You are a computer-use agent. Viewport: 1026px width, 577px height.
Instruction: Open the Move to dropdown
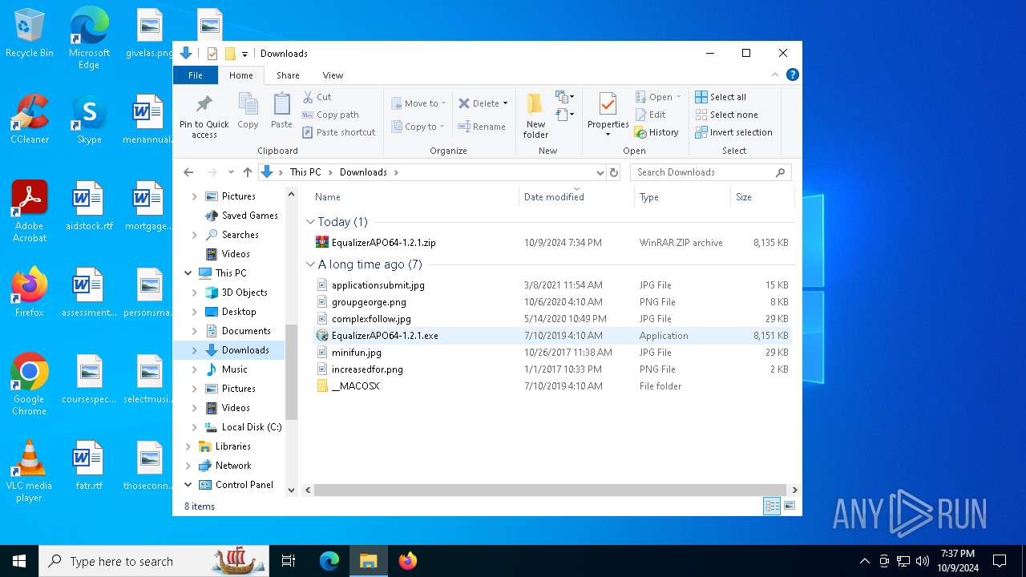coord(418,103)
